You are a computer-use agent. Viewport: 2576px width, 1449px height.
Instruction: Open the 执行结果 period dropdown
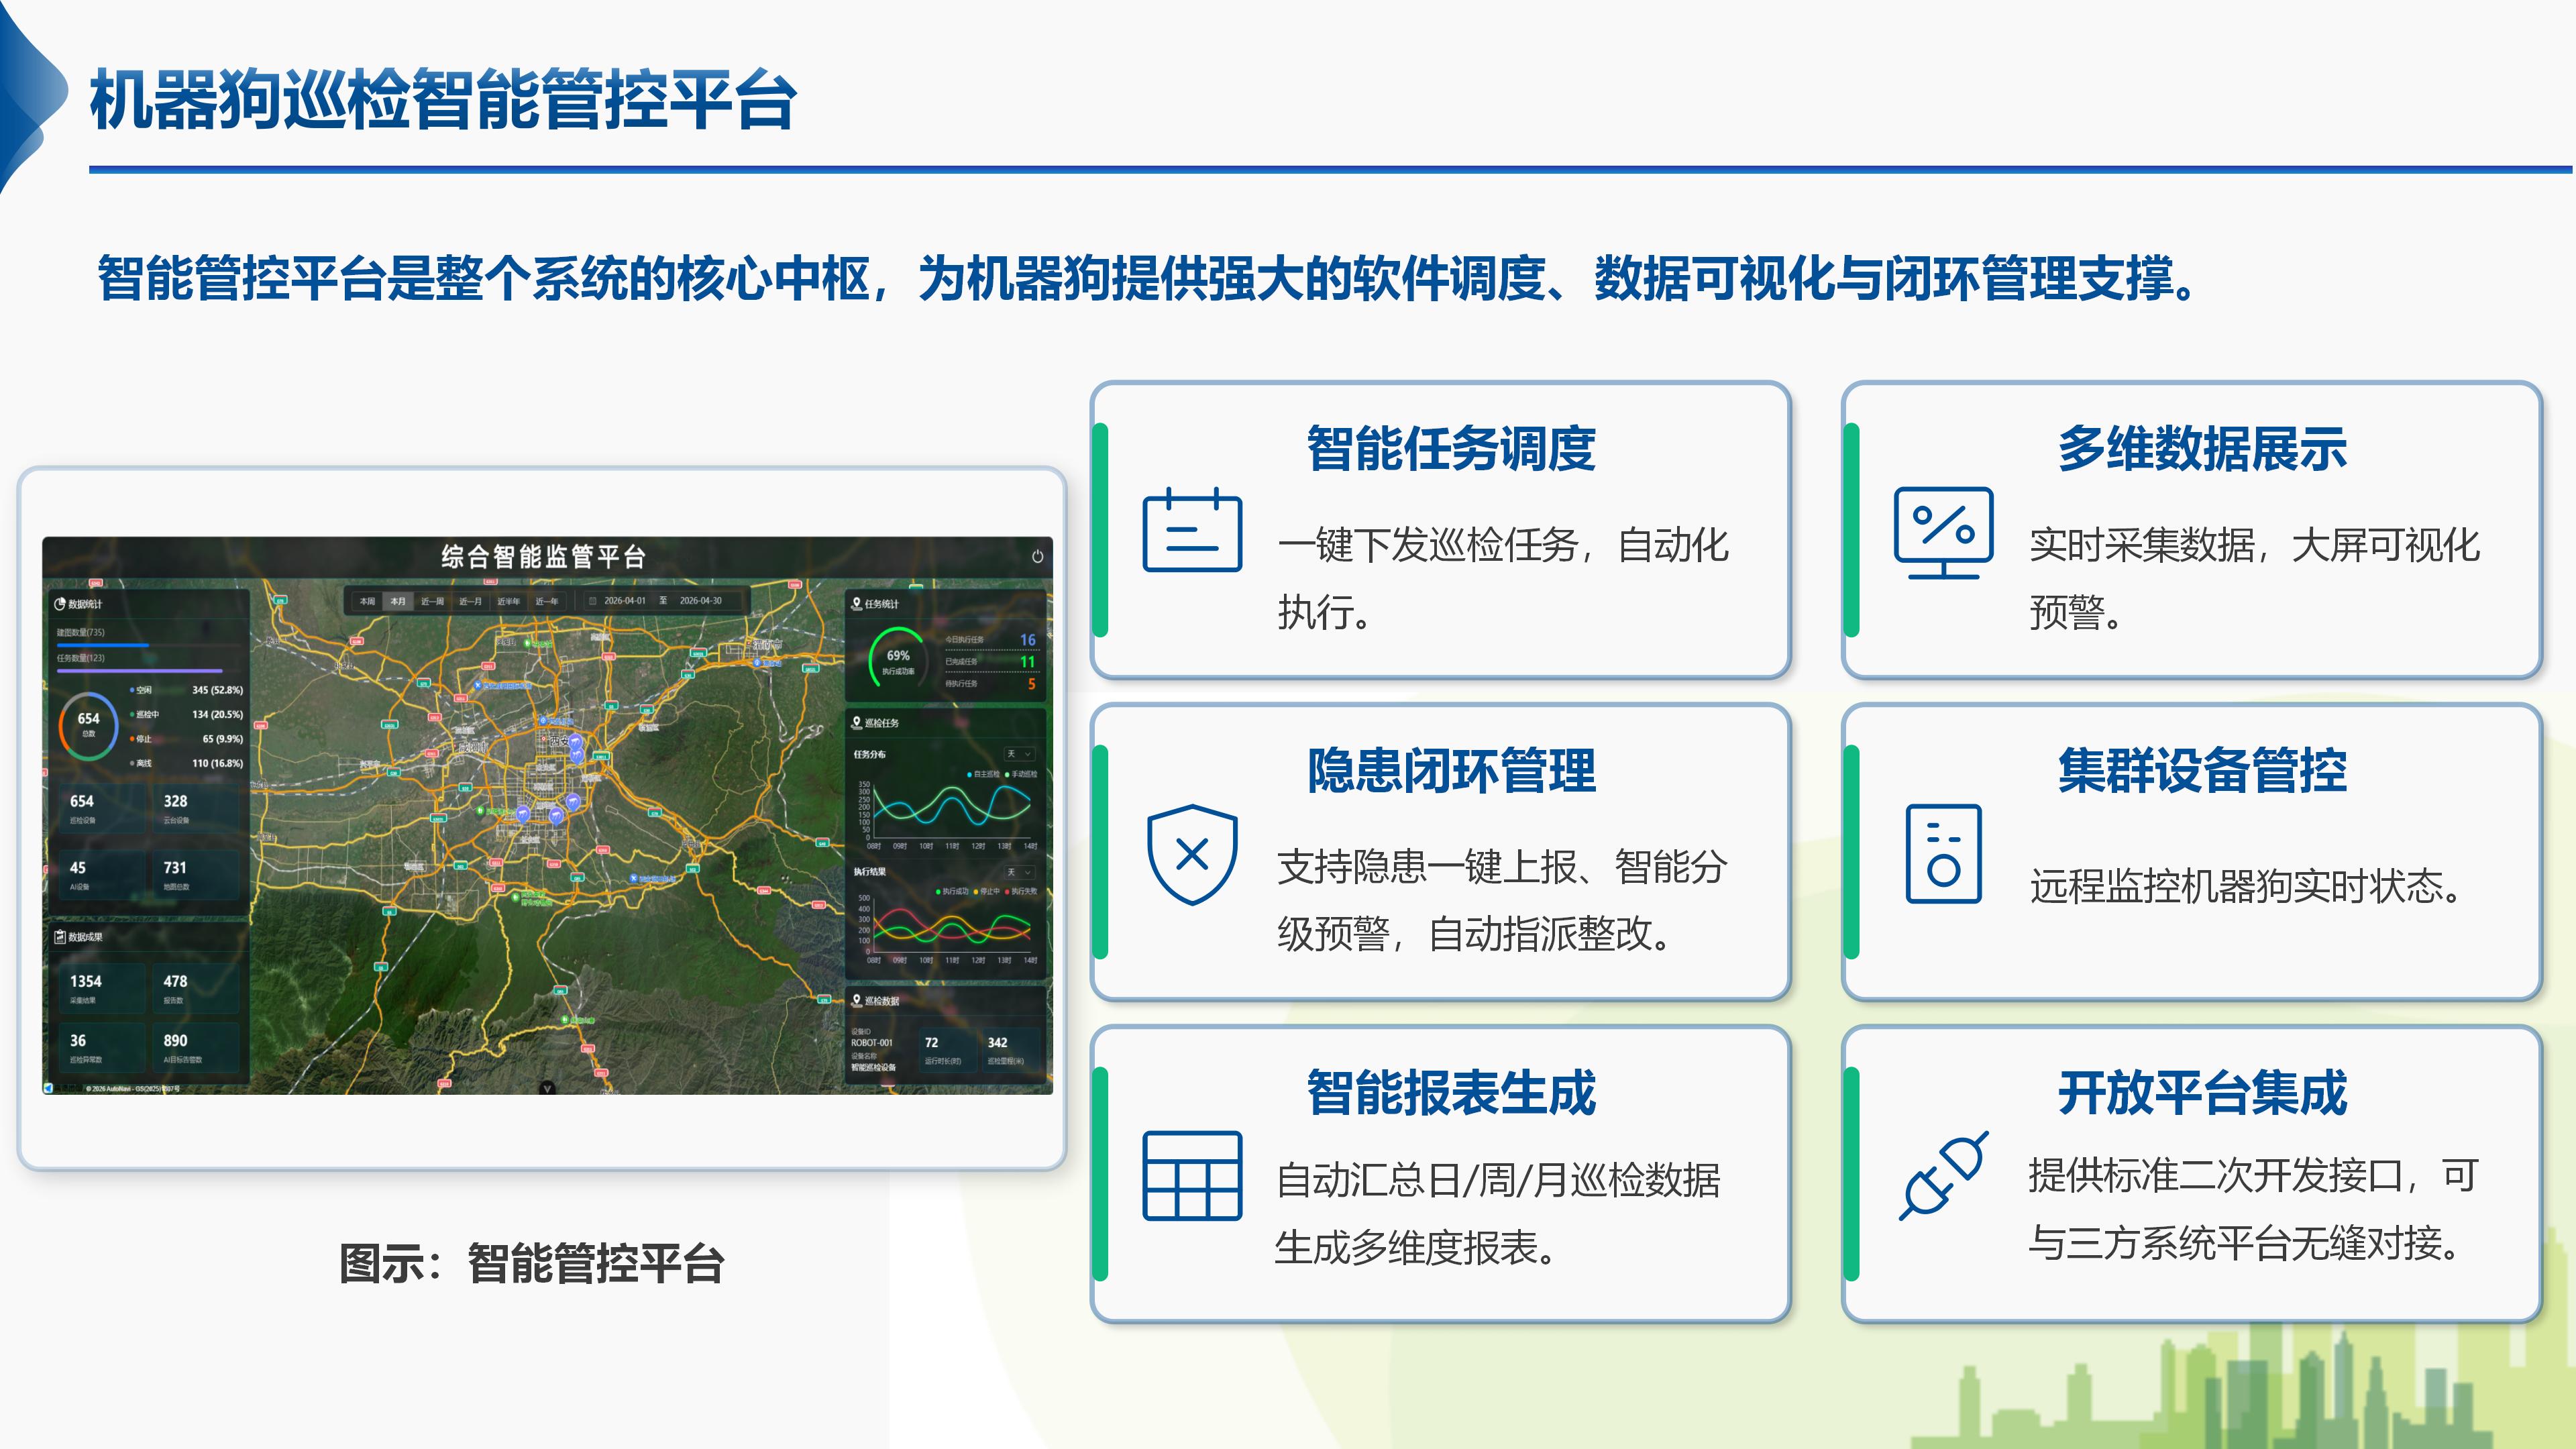point(1020,872)
